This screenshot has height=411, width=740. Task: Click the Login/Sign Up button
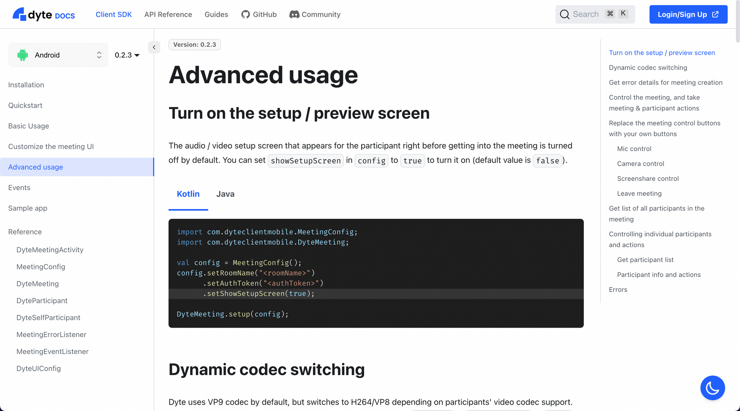pyautogui.click(x=688, y=14)
